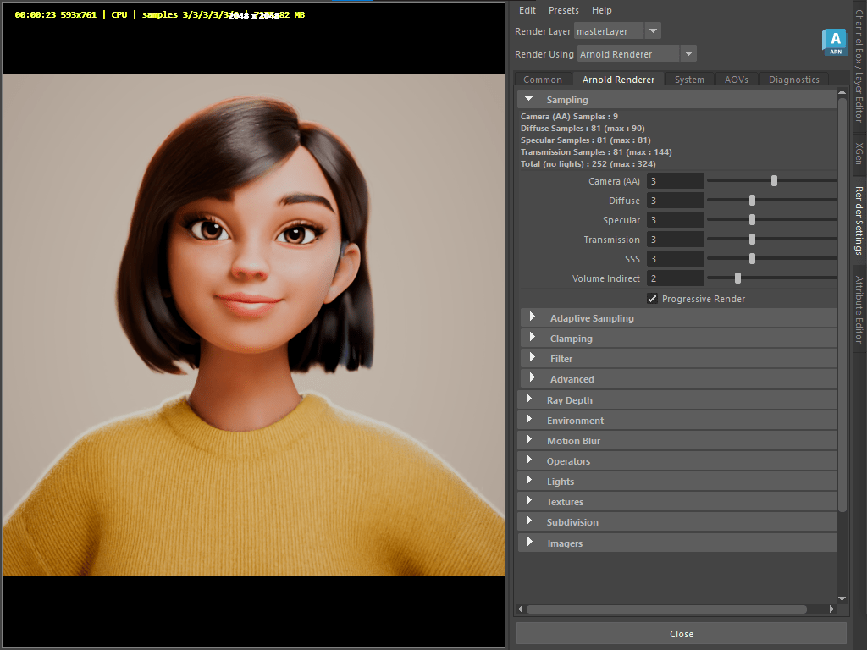Screen dimensions: 867x650
Task: Click scrollbar left arrow at panel bottom
Action: coord(521,609)
